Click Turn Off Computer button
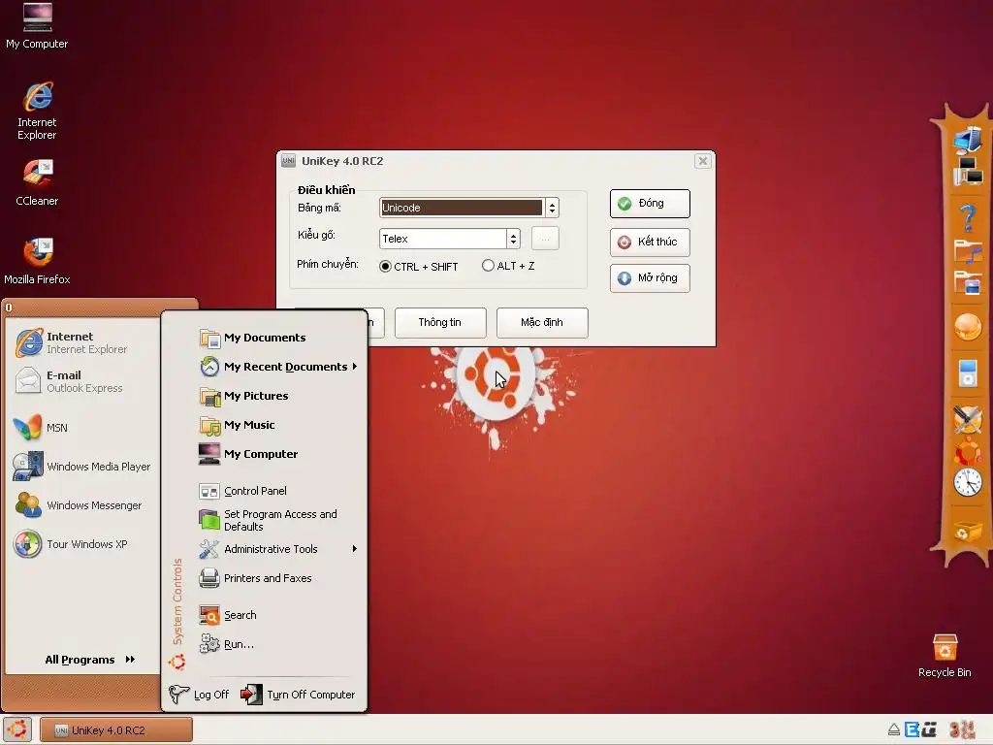This screenshot has height=745, width=993. tap(298, 695)
